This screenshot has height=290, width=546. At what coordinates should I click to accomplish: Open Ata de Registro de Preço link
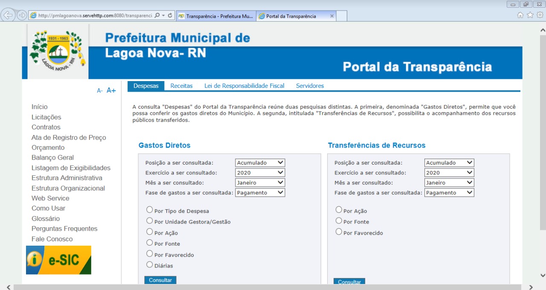(69, 137)
